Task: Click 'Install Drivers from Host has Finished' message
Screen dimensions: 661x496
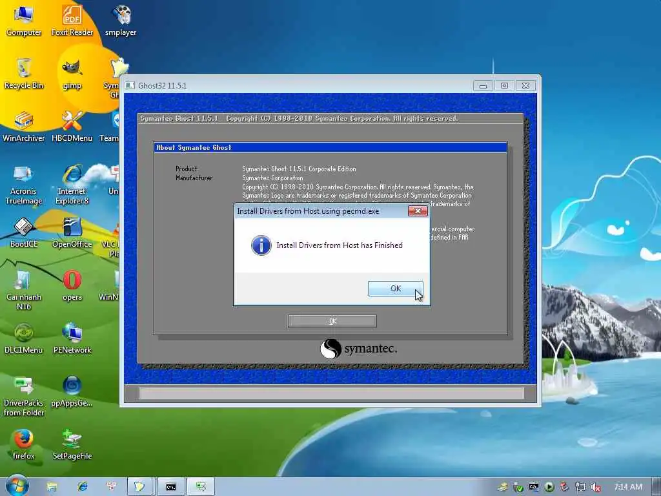Action: [x=340, y=245]
